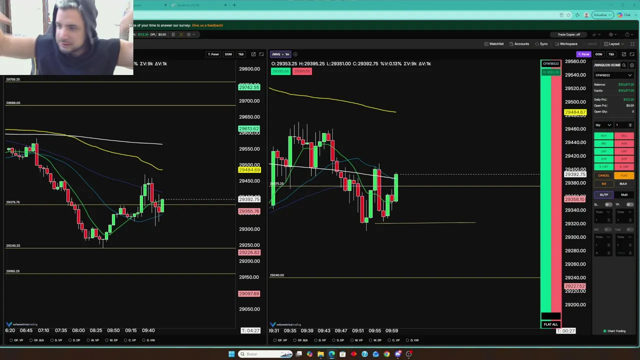
Task: Click the red SELL market button
Action: point(624,136)
